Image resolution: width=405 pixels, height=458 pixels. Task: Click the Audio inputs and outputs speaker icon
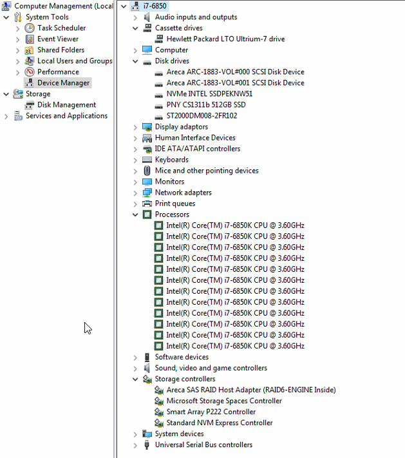pos(147,17)
